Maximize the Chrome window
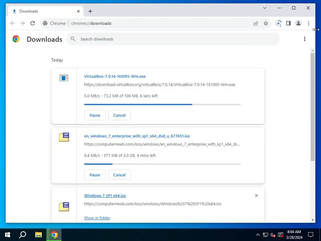Viewport: 321px width, 241px height. coord(293,8)
